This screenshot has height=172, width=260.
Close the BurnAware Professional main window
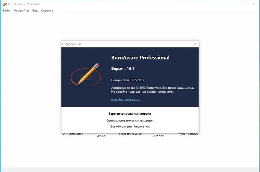(253, 4)
